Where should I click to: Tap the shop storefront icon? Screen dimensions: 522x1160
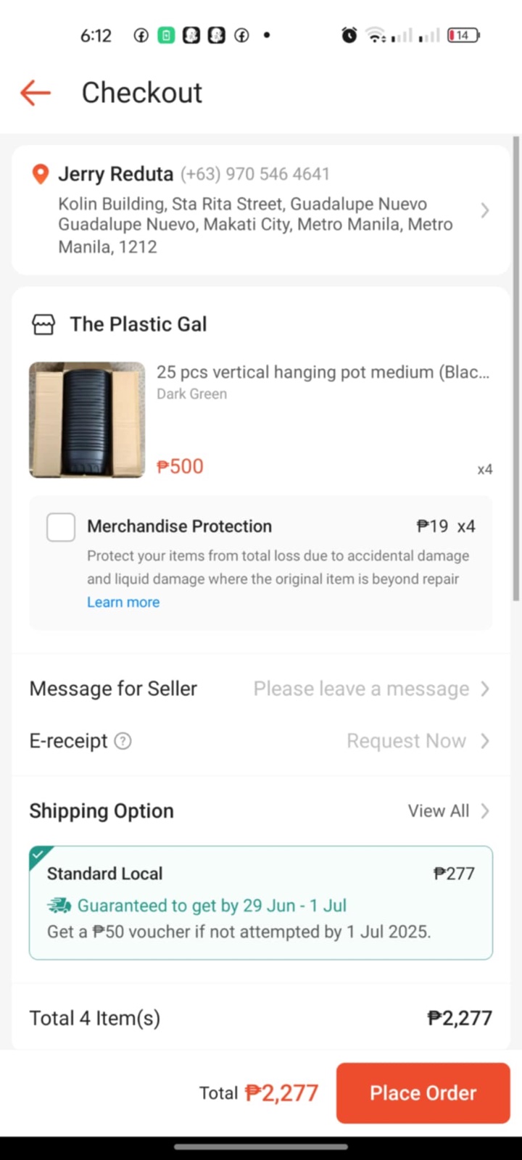(43, 324)
